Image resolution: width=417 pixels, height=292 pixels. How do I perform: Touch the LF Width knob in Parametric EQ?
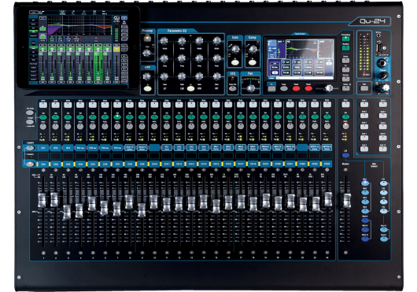164,40
